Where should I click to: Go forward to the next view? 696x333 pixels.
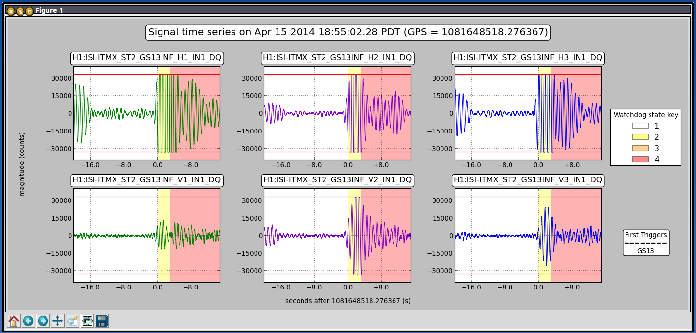[43, 321]
